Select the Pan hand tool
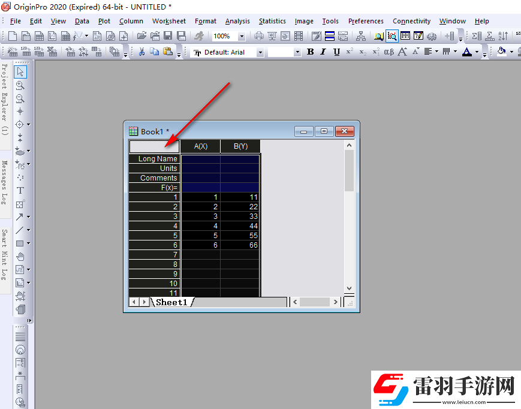 click(x=20, y=257)
